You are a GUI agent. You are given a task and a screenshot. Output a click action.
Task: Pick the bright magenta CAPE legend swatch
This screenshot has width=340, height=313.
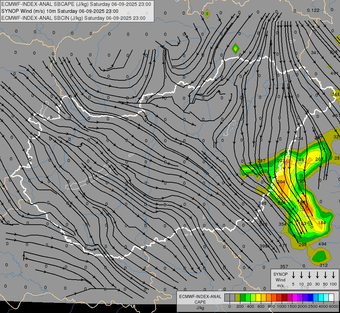(295, 298)
